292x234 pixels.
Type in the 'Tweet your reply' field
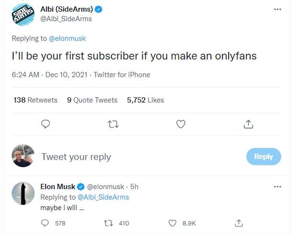(x=114, y=157)
